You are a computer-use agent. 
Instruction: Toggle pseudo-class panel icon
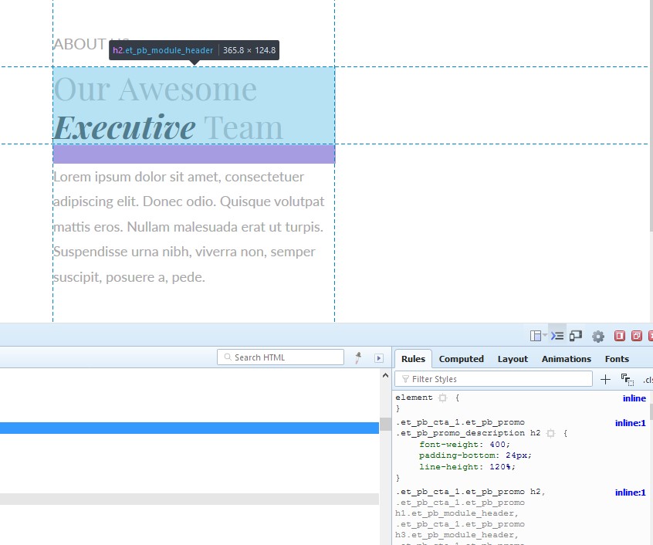click(x=627, y=379)
